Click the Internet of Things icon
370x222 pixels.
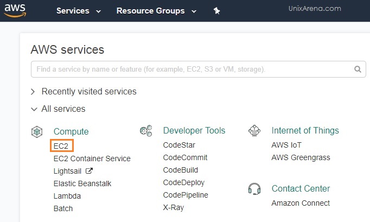pos(254,131)
